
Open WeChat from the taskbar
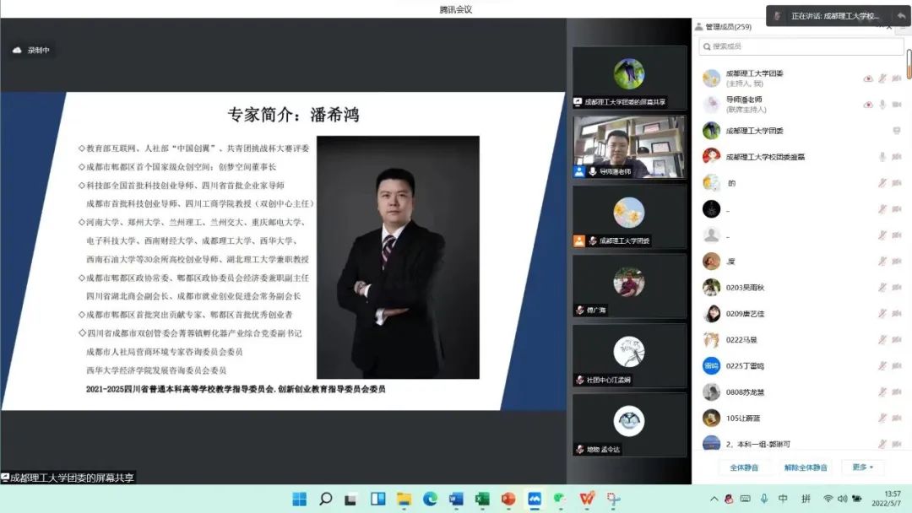pyautogui.click(x=561, y=499)
